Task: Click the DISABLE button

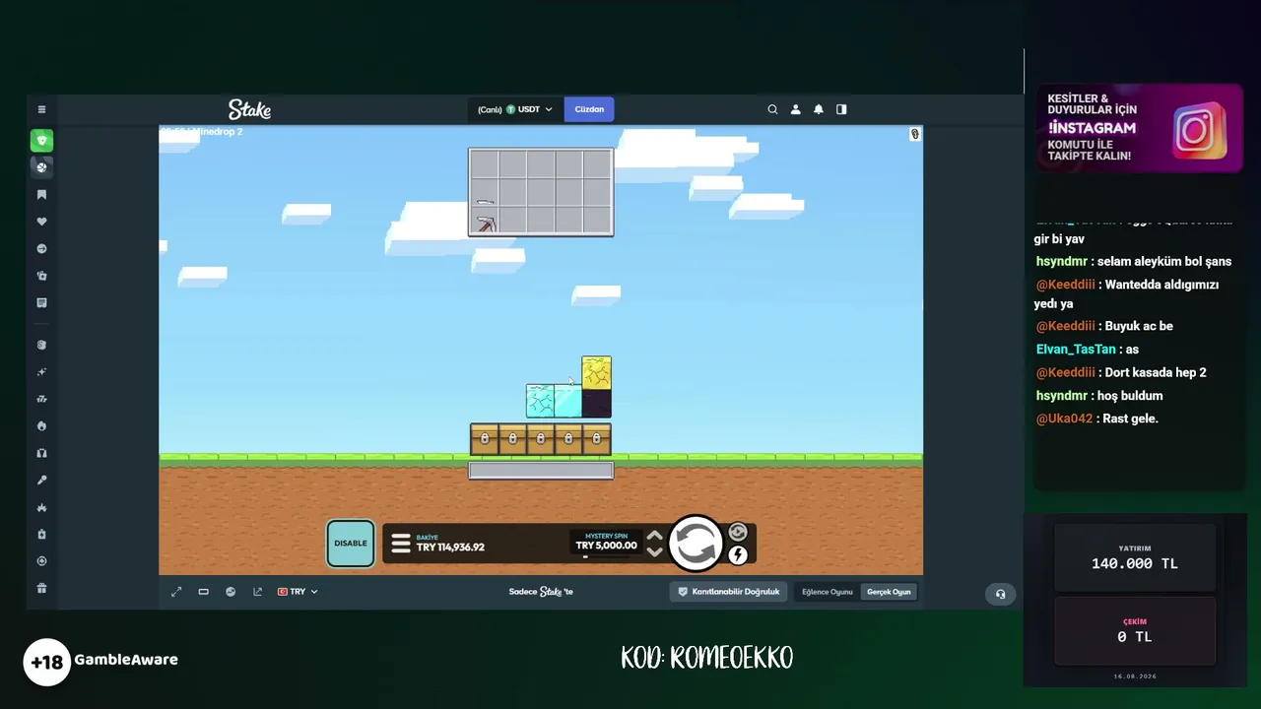Action: pos(350,544)
